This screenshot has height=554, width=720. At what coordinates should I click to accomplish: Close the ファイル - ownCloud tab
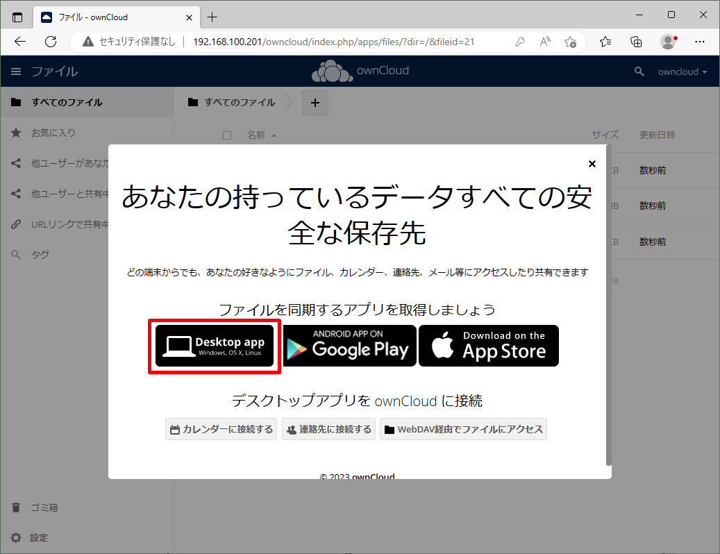click(x=189, y=17)
